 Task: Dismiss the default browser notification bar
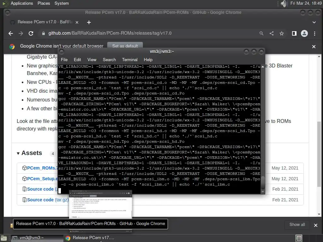pos(314,47)
